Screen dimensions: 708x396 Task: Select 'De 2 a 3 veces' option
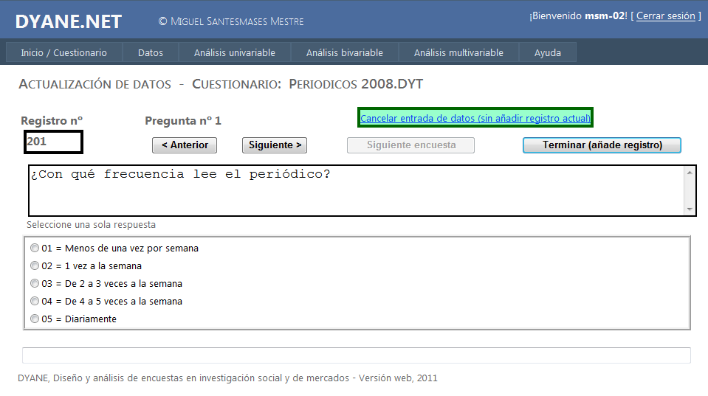[x=35, y=283]
